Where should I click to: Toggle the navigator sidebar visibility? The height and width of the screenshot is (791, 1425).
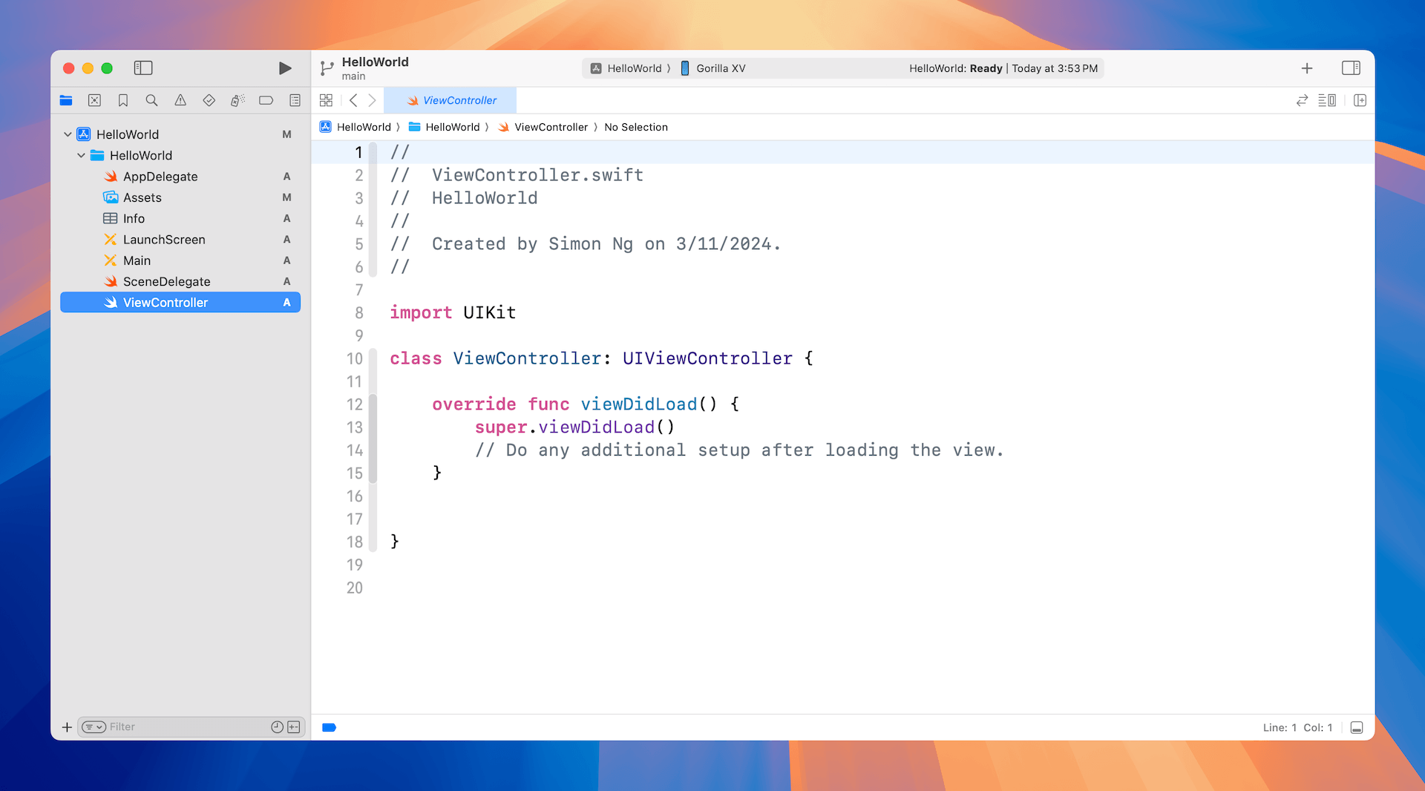tap(143, 68)
